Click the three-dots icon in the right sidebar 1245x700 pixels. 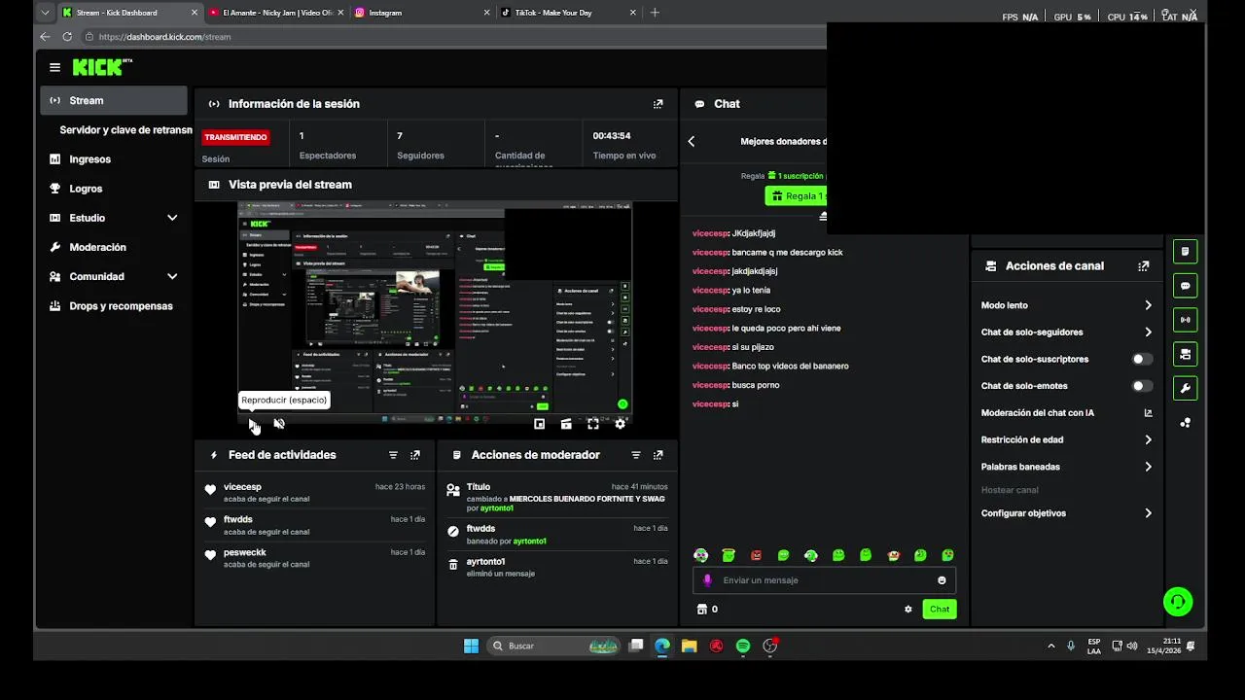pyautogui.click(x=1185, y=423)
